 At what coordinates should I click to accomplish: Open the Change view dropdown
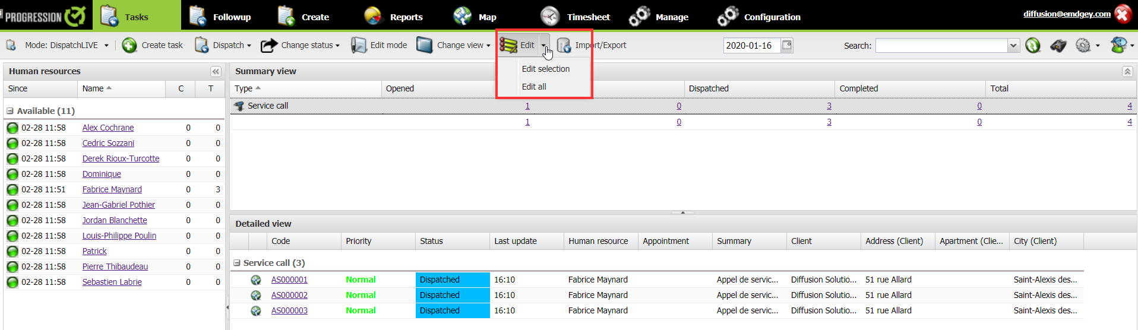453,45
